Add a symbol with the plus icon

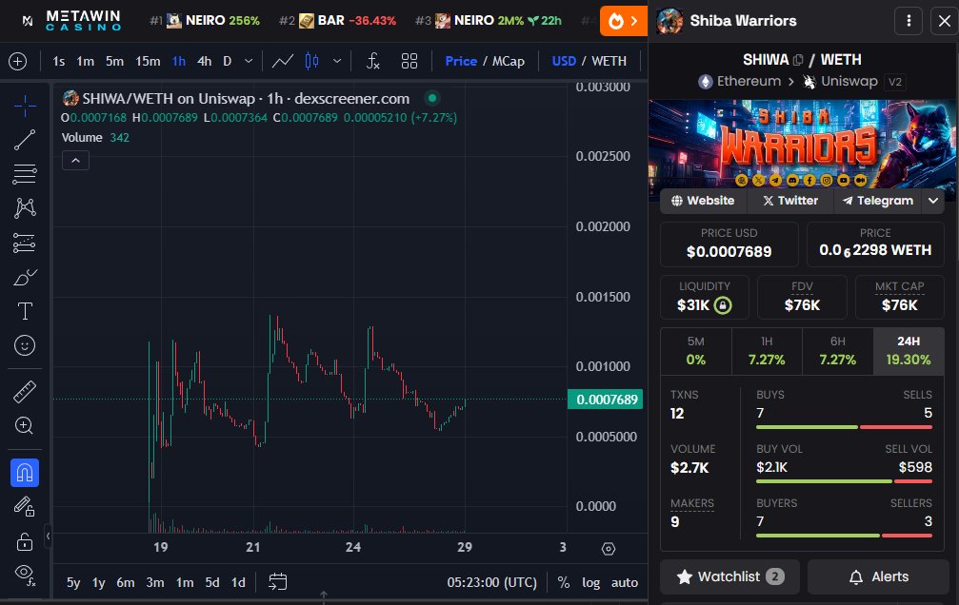coord(18,61)
